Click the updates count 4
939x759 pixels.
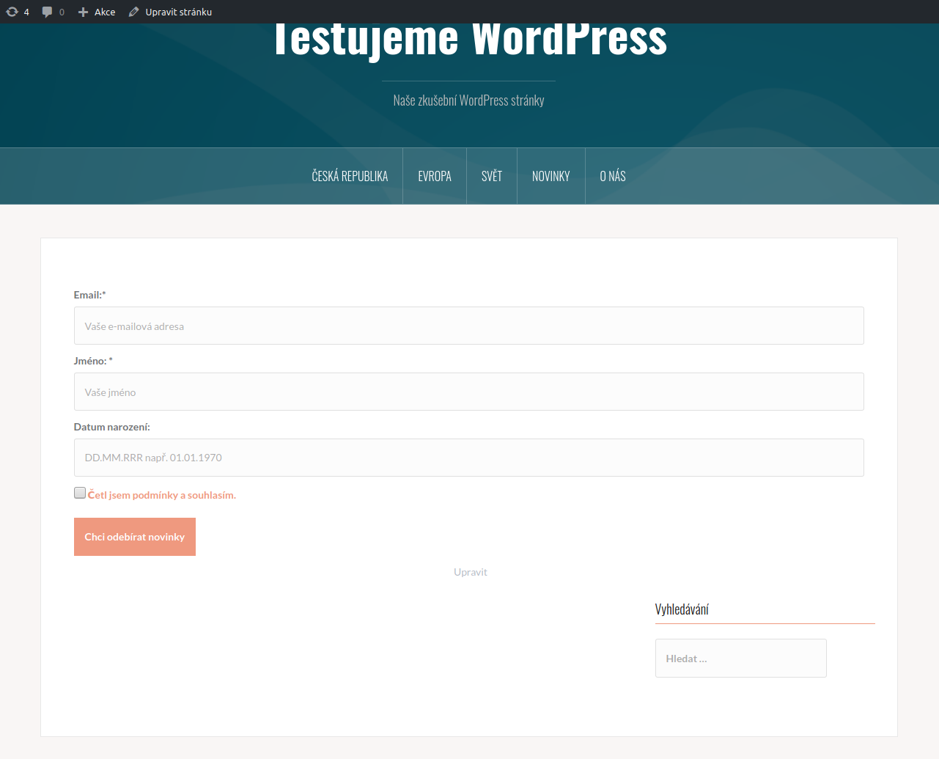click(26, 12)
